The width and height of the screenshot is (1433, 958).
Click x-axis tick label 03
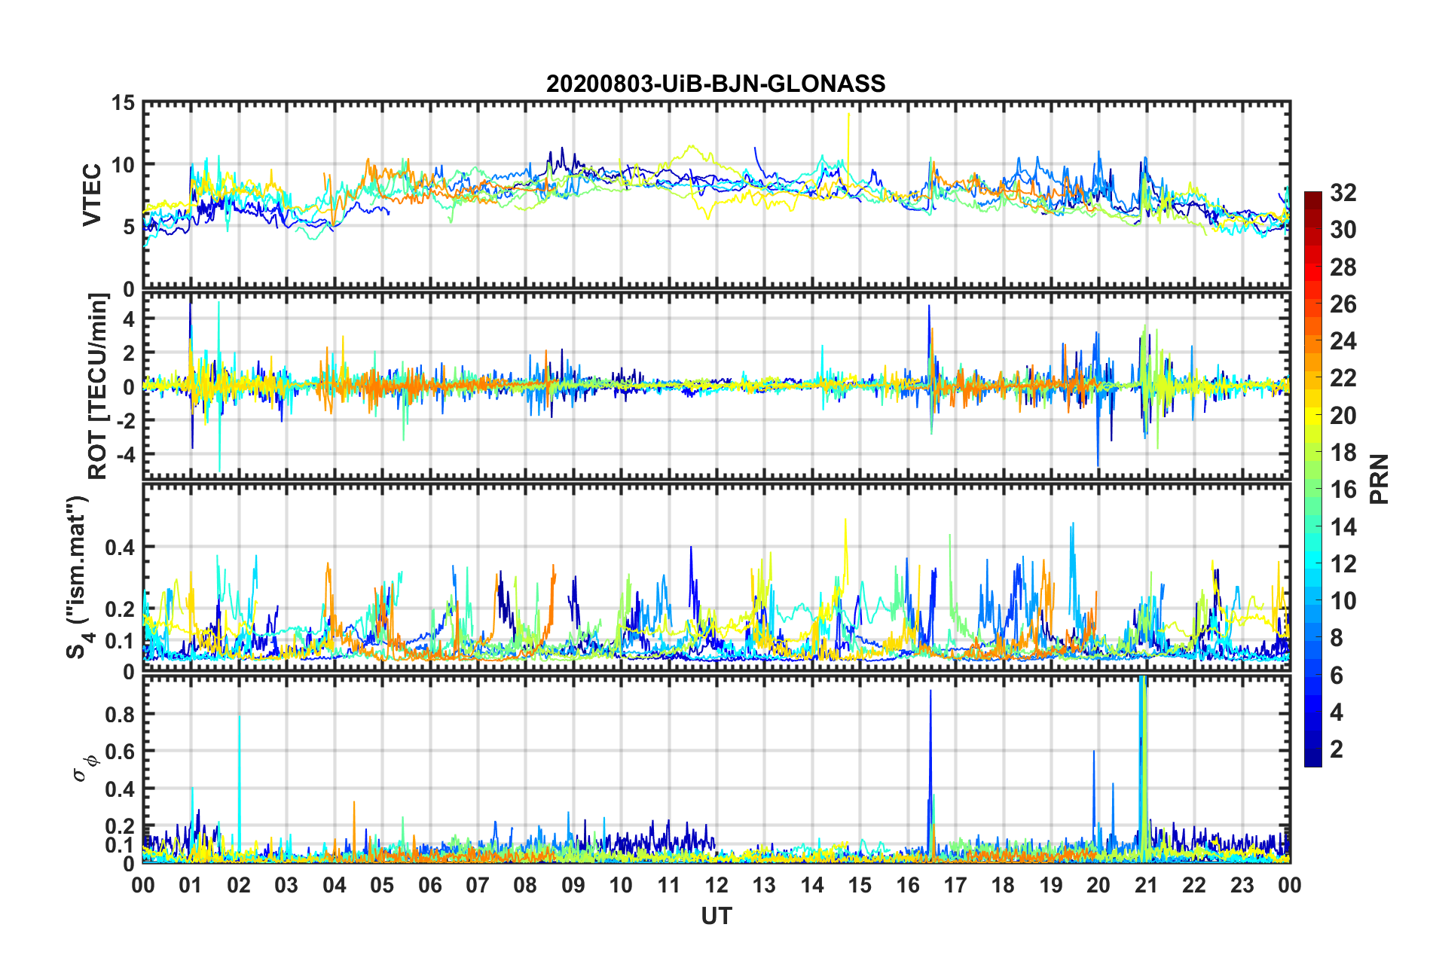coord(286,885)
